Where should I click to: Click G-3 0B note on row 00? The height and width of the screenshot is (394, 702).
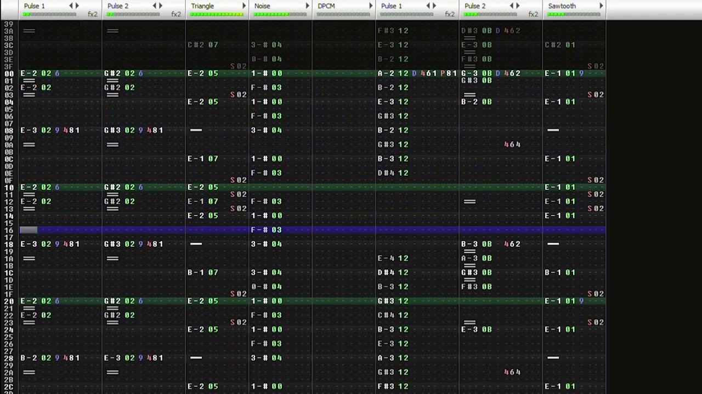click(476, 73)
